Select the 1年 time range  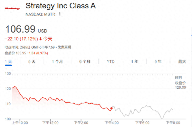point(134,62)
